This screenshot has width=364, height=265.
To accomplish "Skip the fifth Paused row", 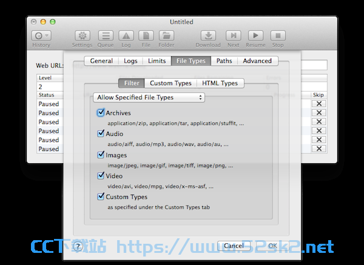I will (x=319, y=139).
